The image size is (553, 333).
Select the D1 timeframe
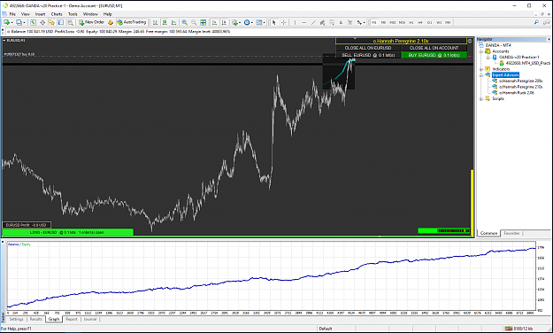(429, 22)
